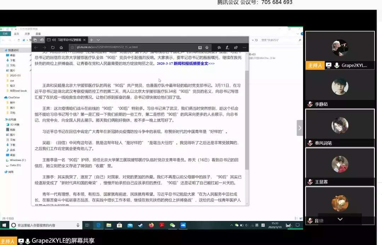The image size is (382, 245).
Task: Collapse the video panel side arrow
Action: [300, 128]
